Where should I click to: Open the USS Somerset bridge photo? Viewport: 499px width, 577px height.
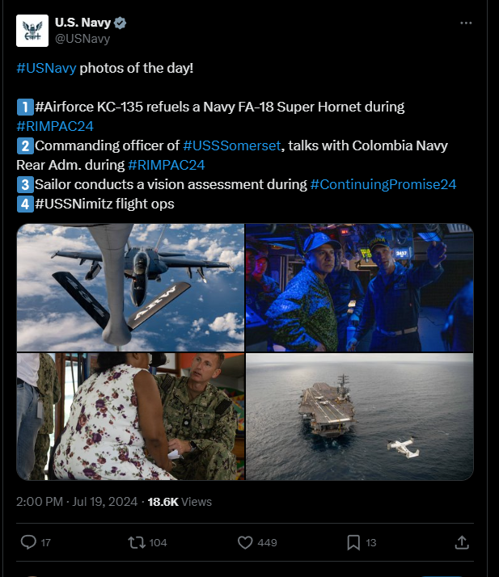[359, 288]
